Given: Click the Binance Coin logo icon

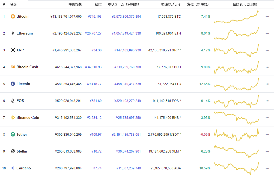Looking at the screenshot, I should pyautogui.click(x=13, y=118).
